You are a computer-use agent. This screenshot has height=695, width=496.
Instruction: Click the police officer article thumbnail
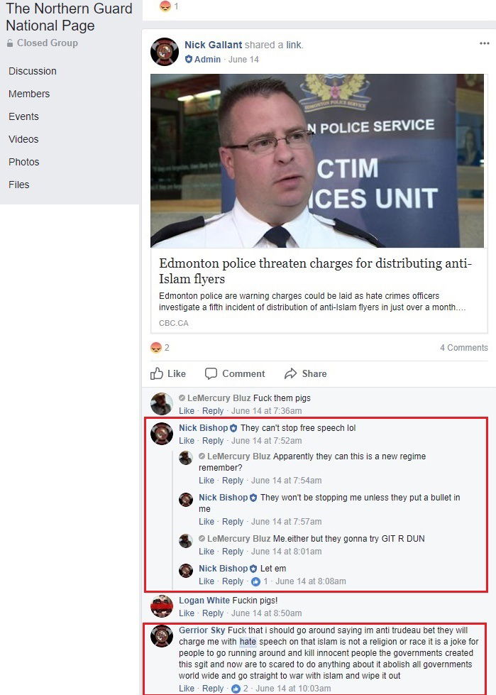coord(317,161)
